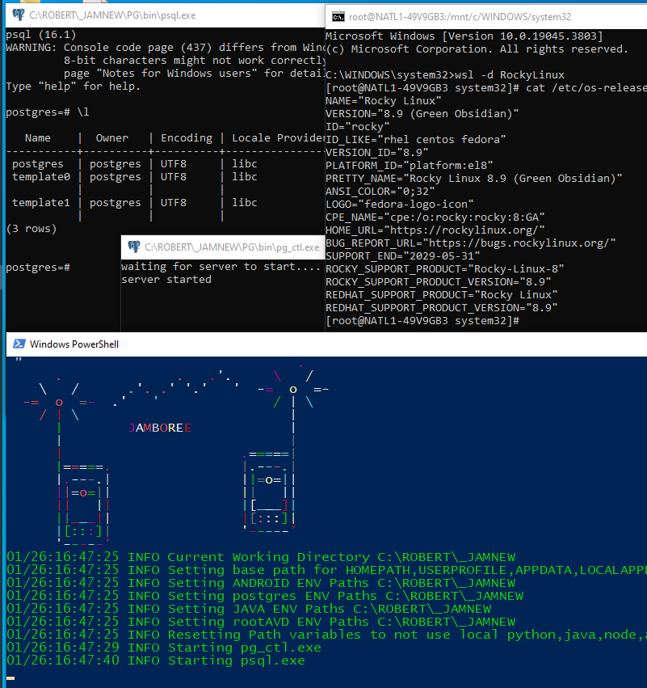Click the HOME_URL rockylinux.org line
This screenshot has height=688, width=647.
tap(435, 230)
